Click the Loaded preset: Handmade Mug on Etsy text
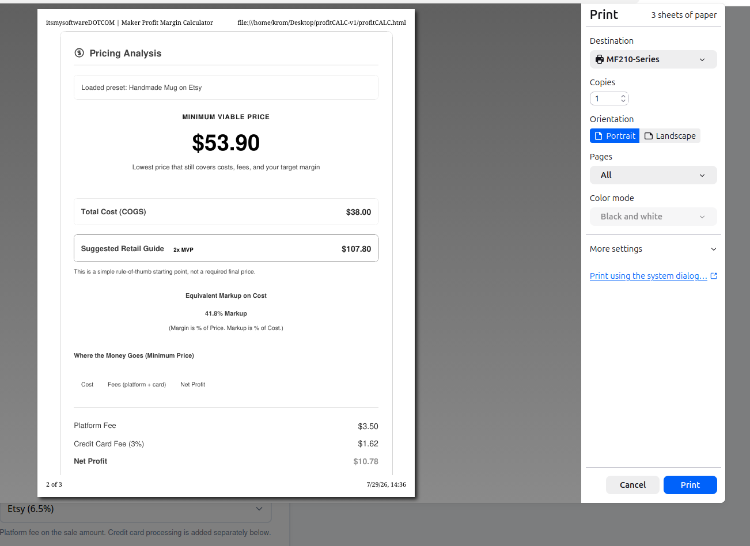750x546 pixels. pos(142,88)
